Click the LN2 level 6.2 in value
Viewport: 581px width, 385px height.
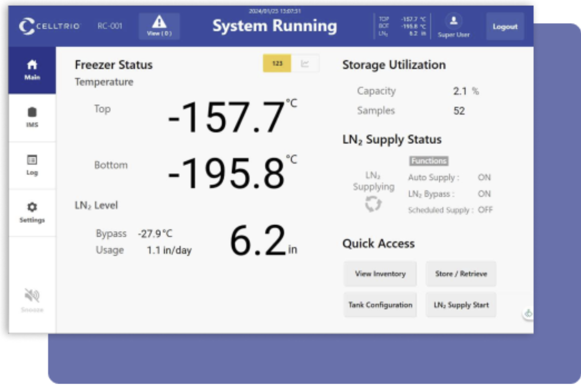coord(263,241)
